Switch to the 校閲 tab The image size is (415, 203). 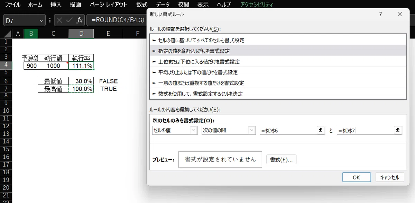pos(183,5)
